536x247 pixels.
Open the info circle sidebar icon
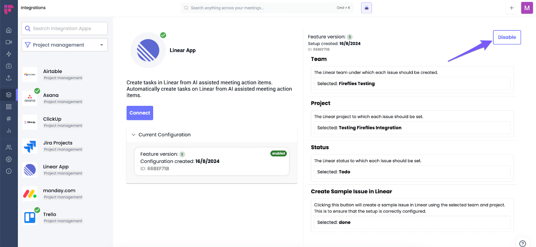tap(9, 171)
